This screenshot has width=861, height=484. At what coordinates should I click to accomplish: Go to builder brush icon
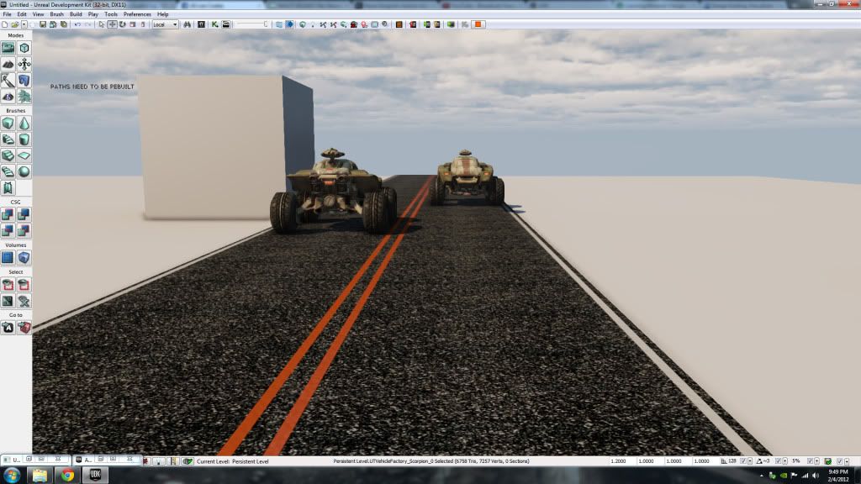[x=24, y=328]
